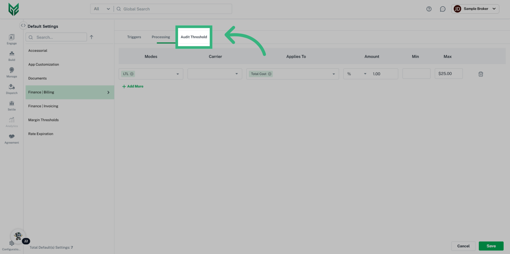Viewport: 510px width, 254px height.
Task: Delete the LTL threshold row via trash icon
Action: tap(481, 74)
